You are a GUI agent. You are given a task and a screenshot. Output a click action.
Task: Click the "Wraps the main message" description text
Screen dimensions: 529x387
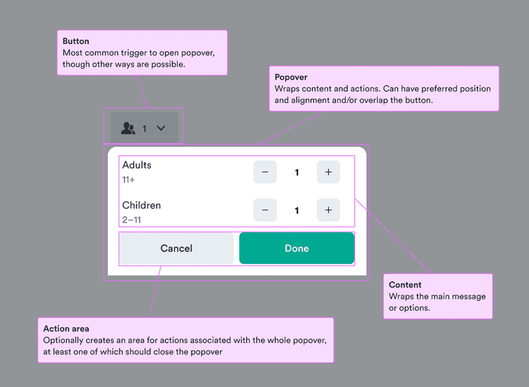coord(437,296)
